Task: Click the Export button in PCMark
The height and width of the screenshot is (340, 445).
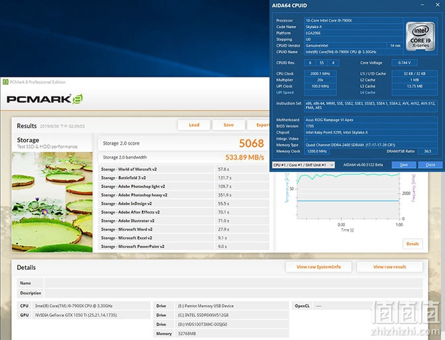Action: point(258,125)
